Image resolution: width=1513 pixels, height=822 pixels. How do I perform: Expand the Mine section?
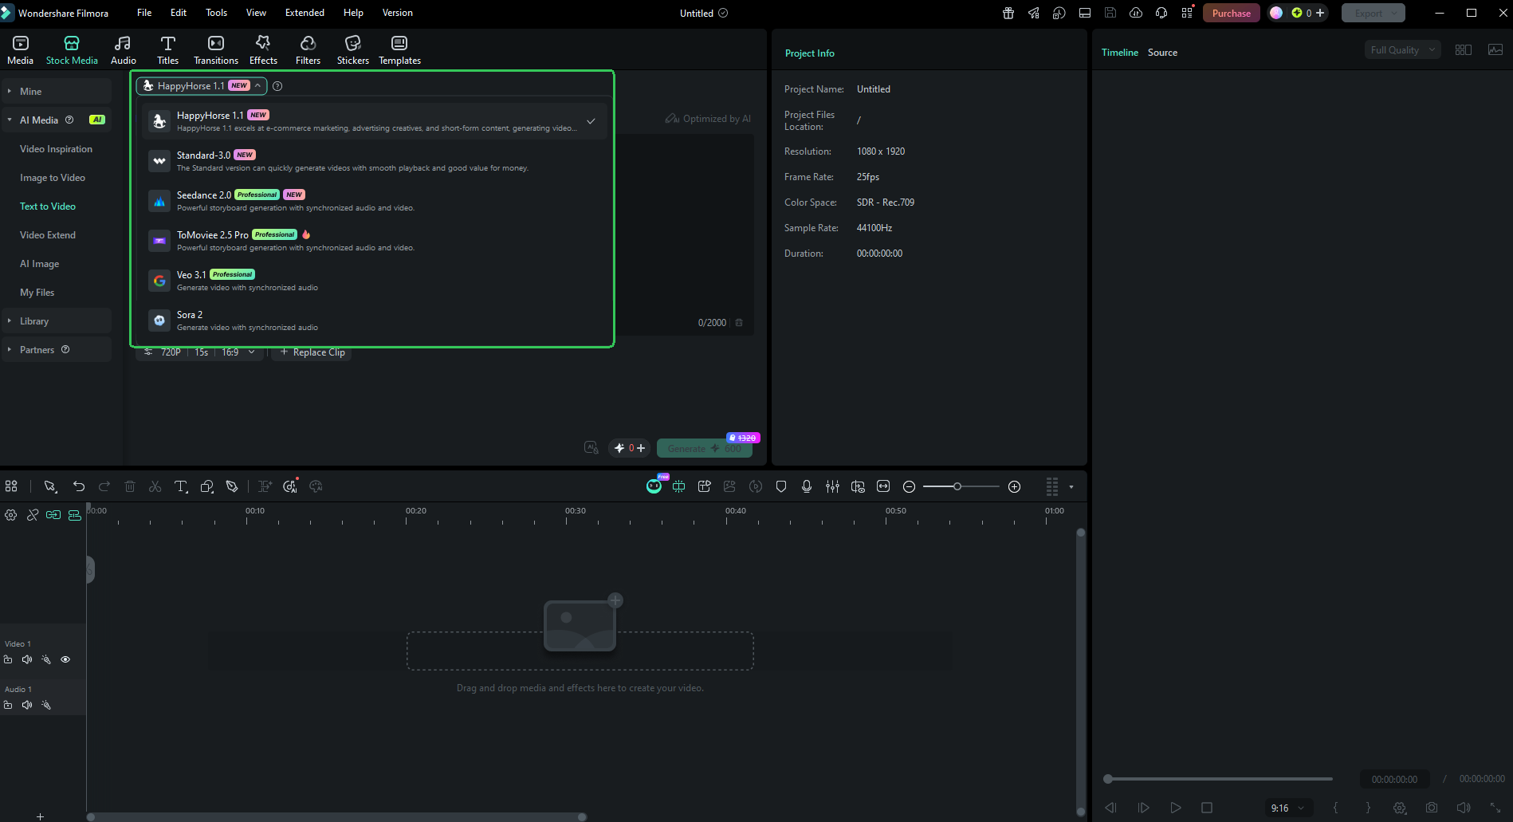tap(56, 92)
